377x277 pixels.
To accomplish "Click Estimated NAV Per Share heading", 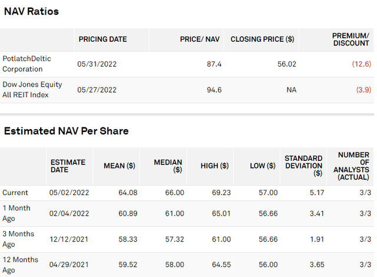I will (67, 131).
